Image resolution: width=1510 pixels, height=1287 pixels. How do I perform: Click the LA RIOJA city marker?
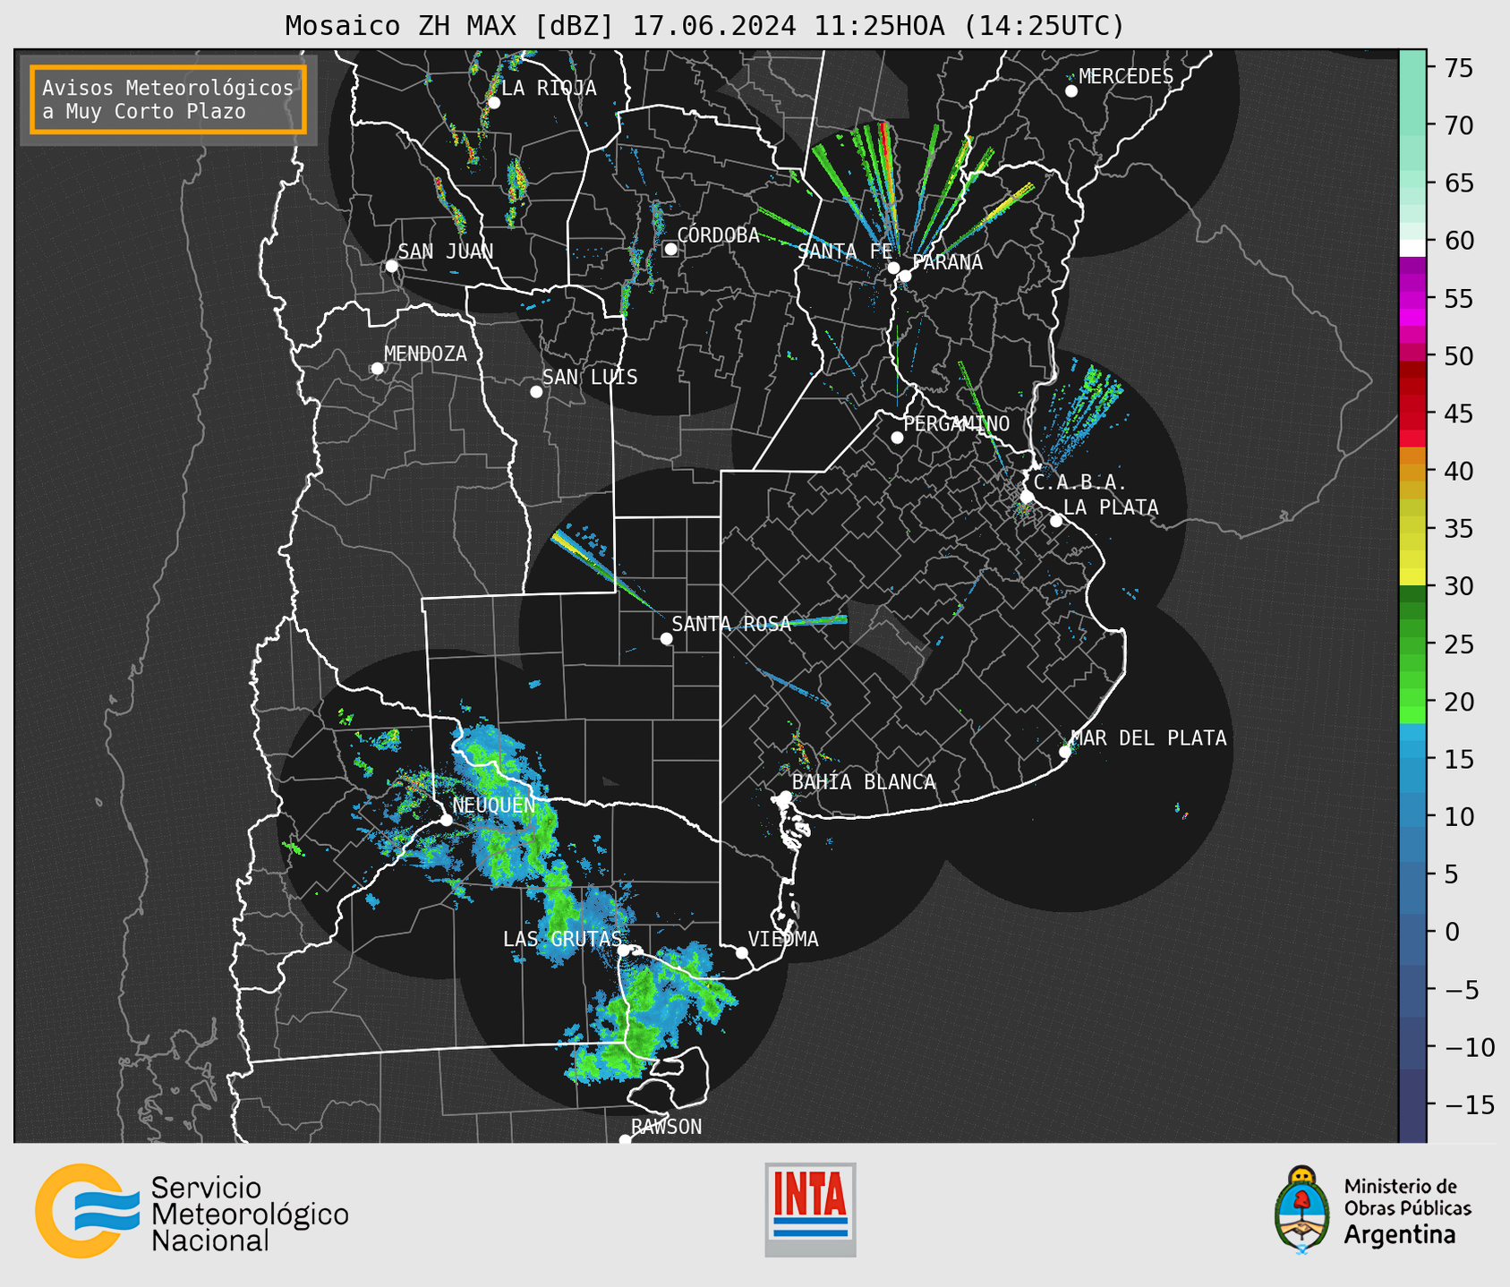(x=494, y=103)
